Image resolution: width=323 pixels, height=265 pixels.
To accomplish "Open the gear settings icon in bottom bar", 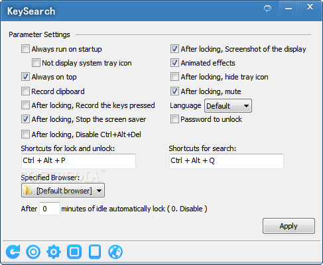I will (x=54, y=252).
